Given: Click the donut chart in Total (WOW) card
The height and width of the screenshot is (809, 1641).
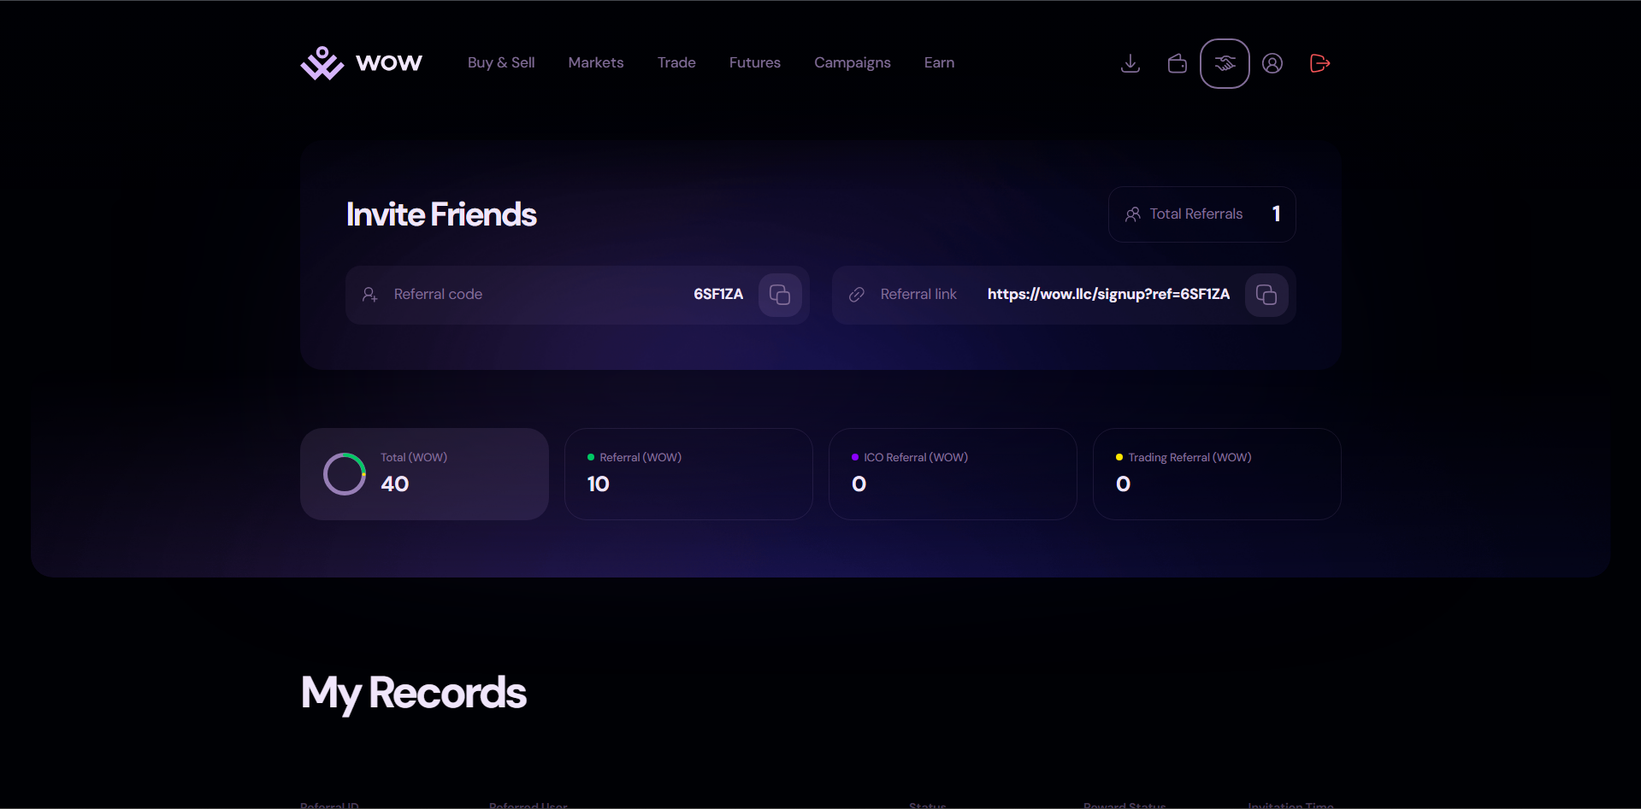Looking at the screenshot, I should 344,473.
